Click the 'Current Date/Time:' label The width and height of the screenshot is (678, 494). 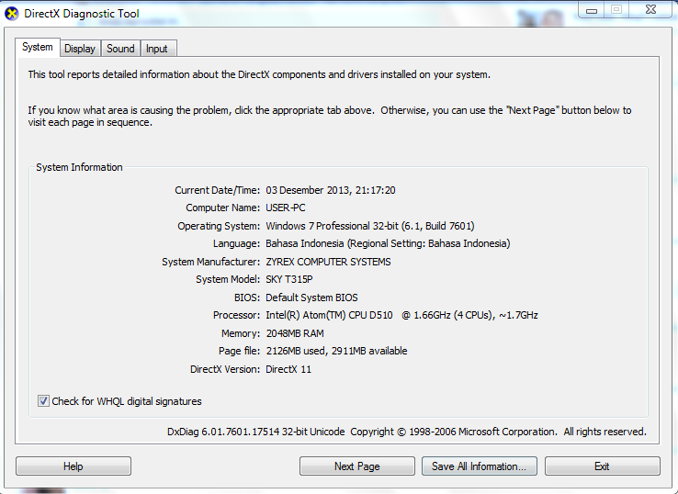tap(217, 190)
